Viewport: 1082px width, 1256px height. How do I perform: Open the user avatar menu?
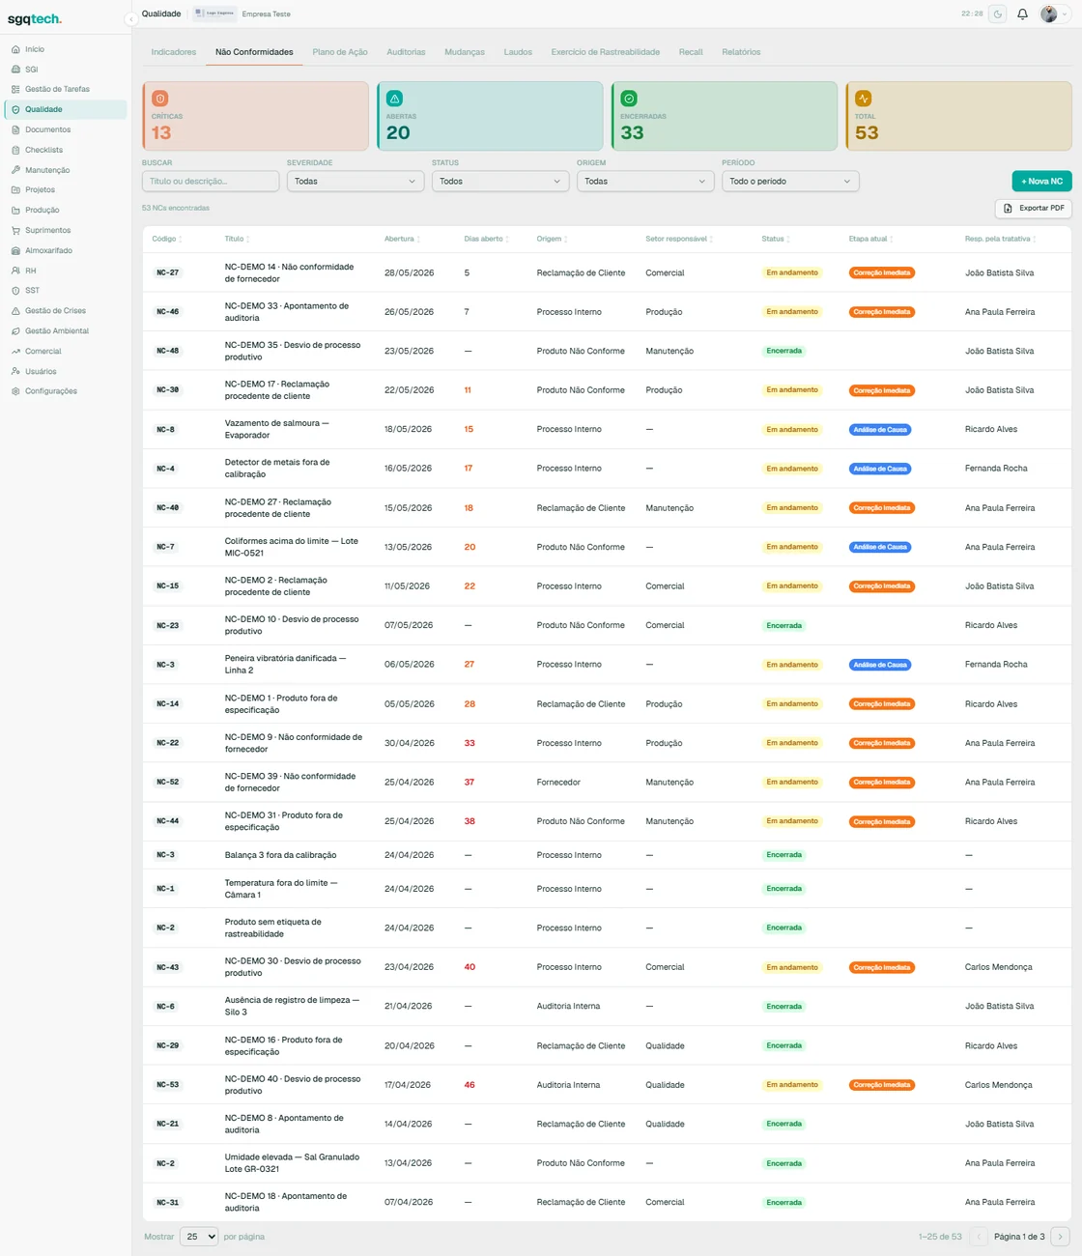pyautogui.click(x=1054, y=14)
